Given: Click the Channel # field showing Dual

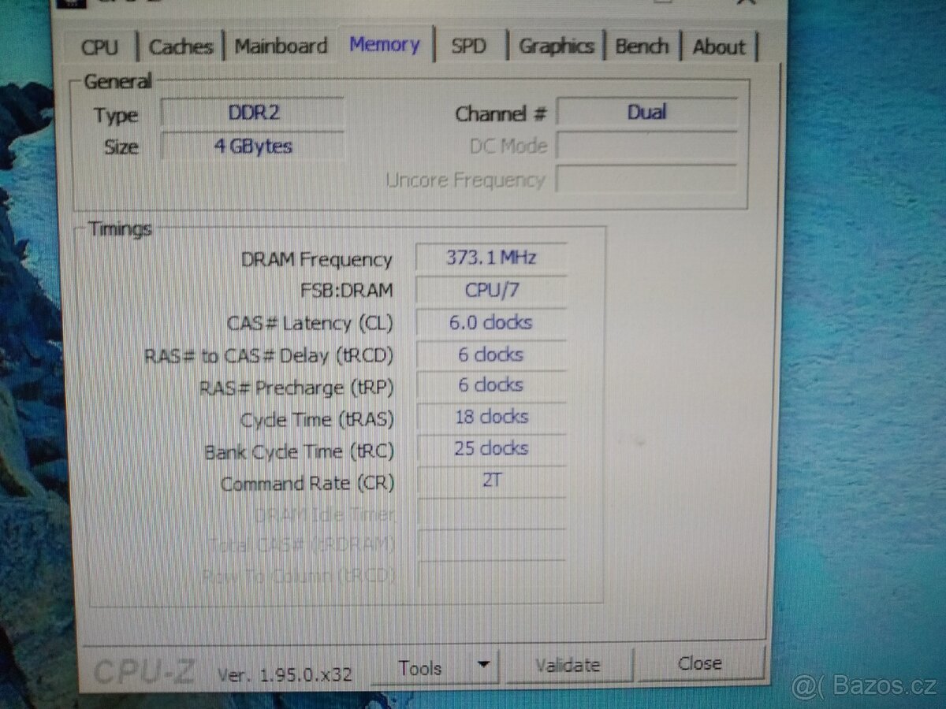Looking at the screenshot, I should (646, 113).
